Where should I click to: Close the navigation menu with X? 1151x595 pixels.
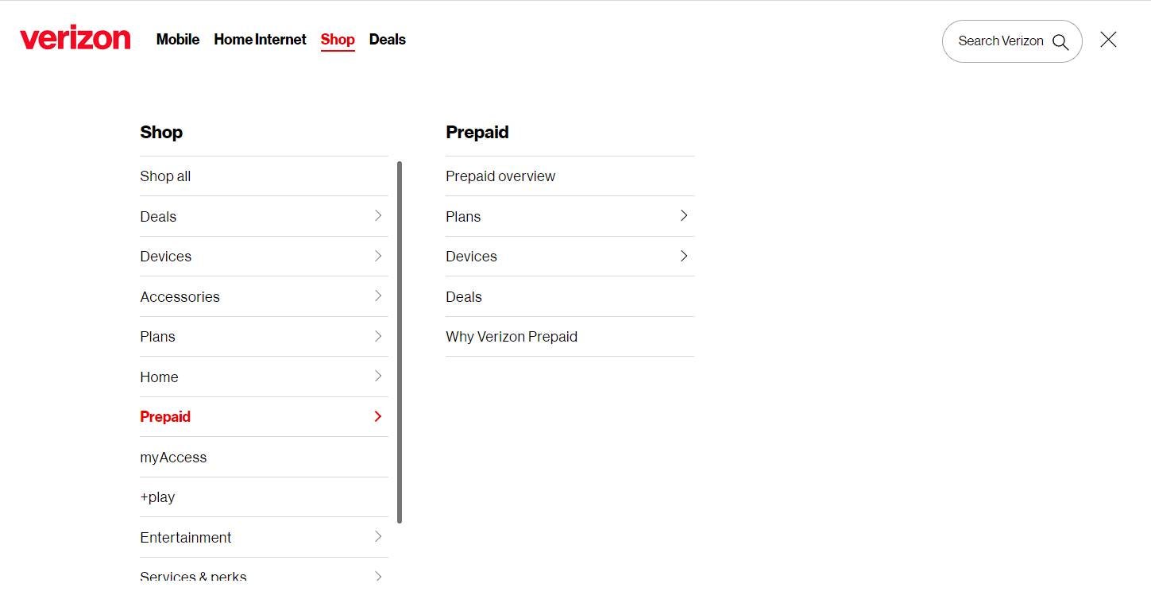pyautogui.click(x=1108, y=40)
